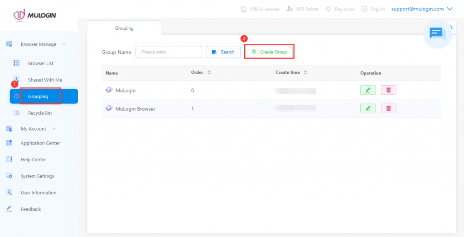Click the Feedback pencil icon
464x237 pixels.
pyautogui.click(x=9, y=209)
